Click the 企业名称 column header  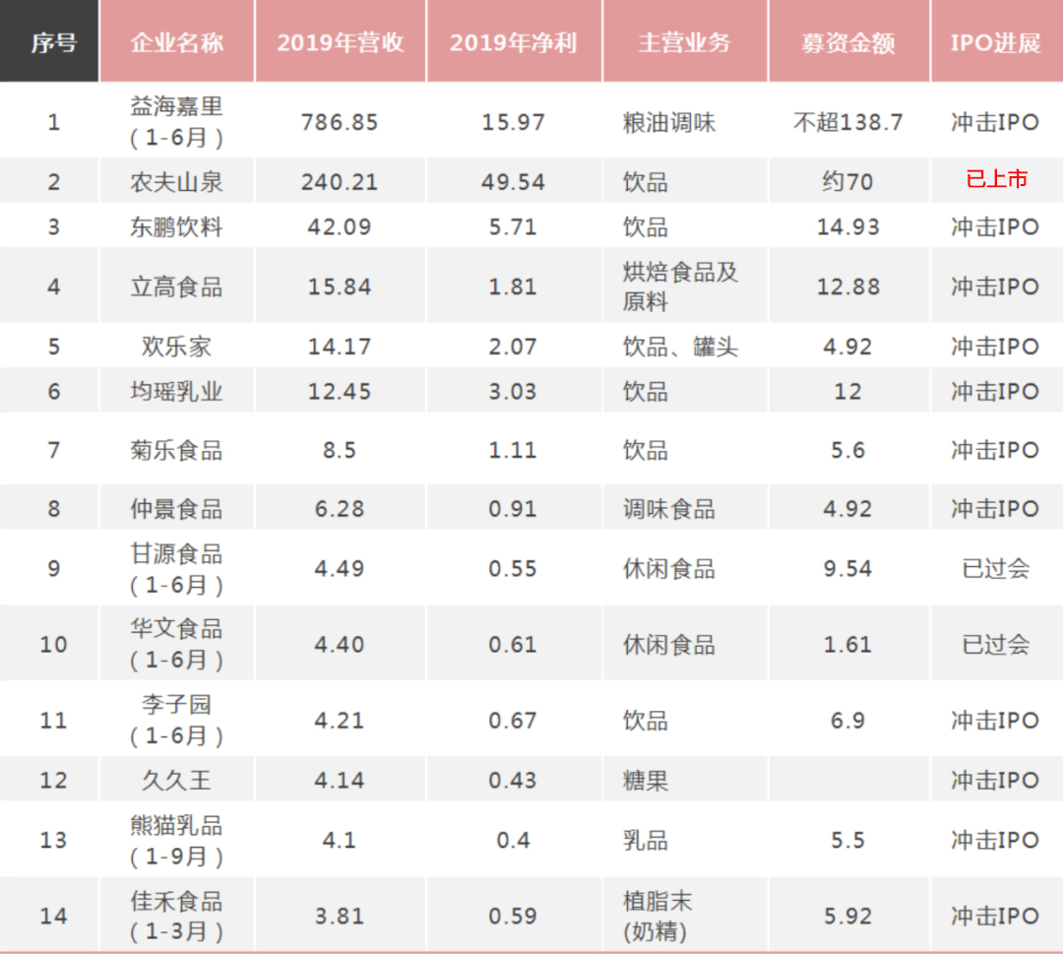click(176, 41)
